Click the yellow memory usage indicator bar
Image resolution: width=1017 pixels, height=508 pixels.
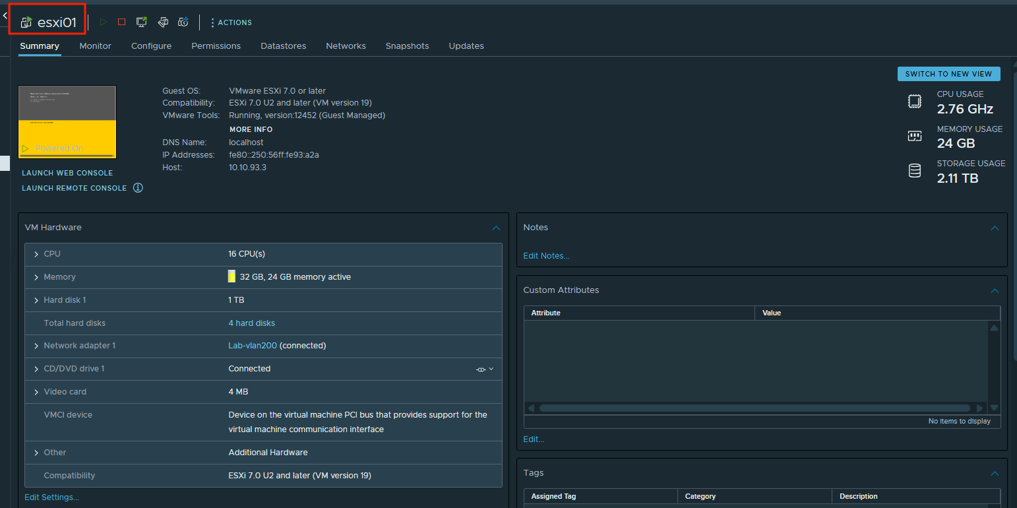click(x=231, y=276)
